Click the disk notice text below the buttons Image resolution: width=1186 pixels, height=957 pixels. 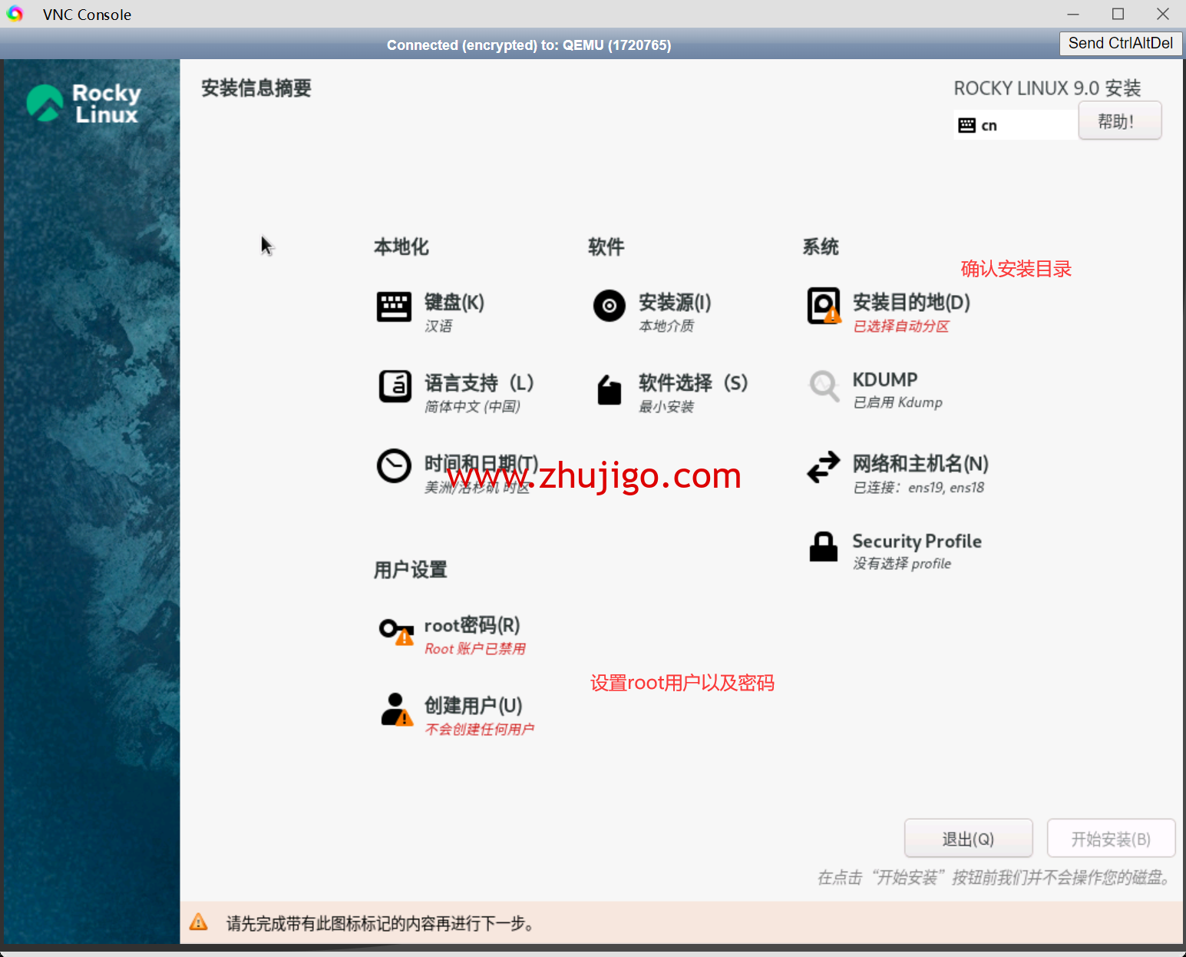(996, 878)
